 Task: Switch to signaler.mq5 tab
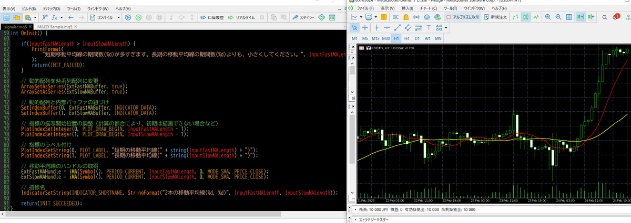point(15,27)
